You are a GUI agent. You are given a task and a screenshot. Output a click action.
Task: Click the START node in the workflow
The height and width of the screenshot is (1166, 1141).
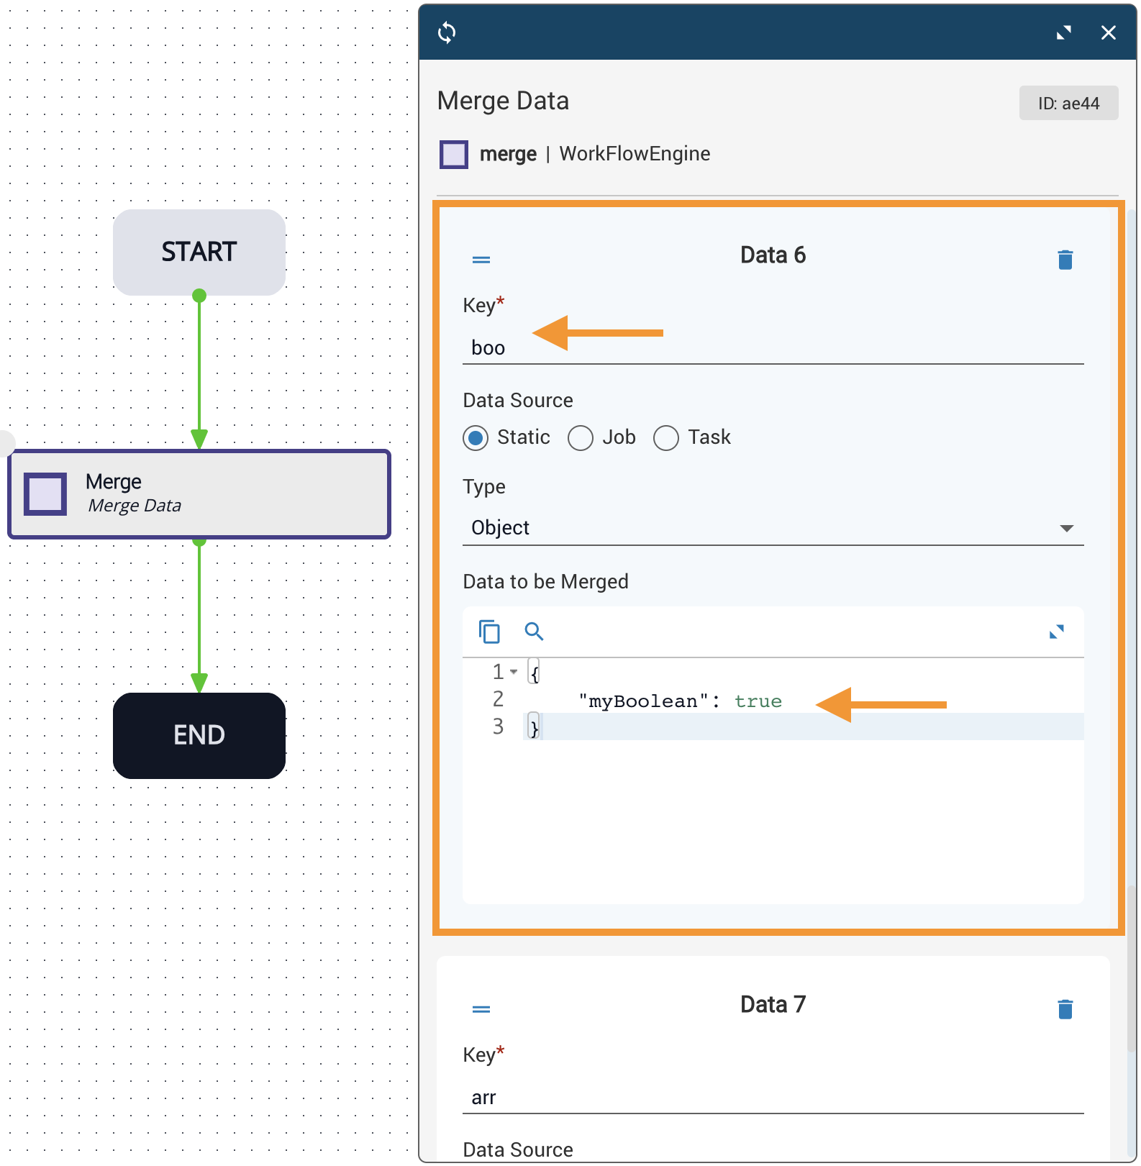(x=199, y=252)
